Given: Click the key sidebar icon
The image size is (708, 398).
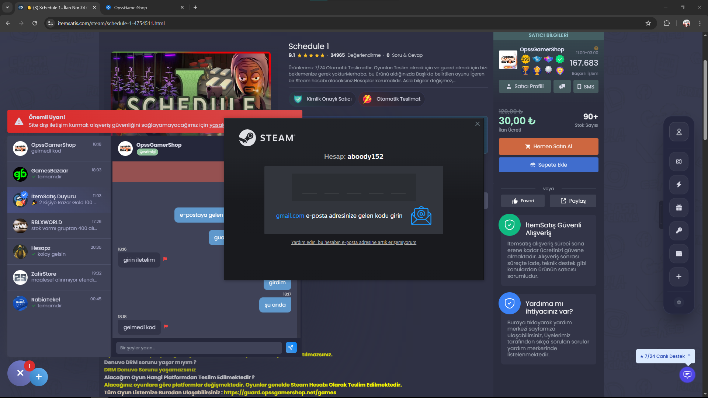Looking at the screenshot, I should [x=679, y=230].
